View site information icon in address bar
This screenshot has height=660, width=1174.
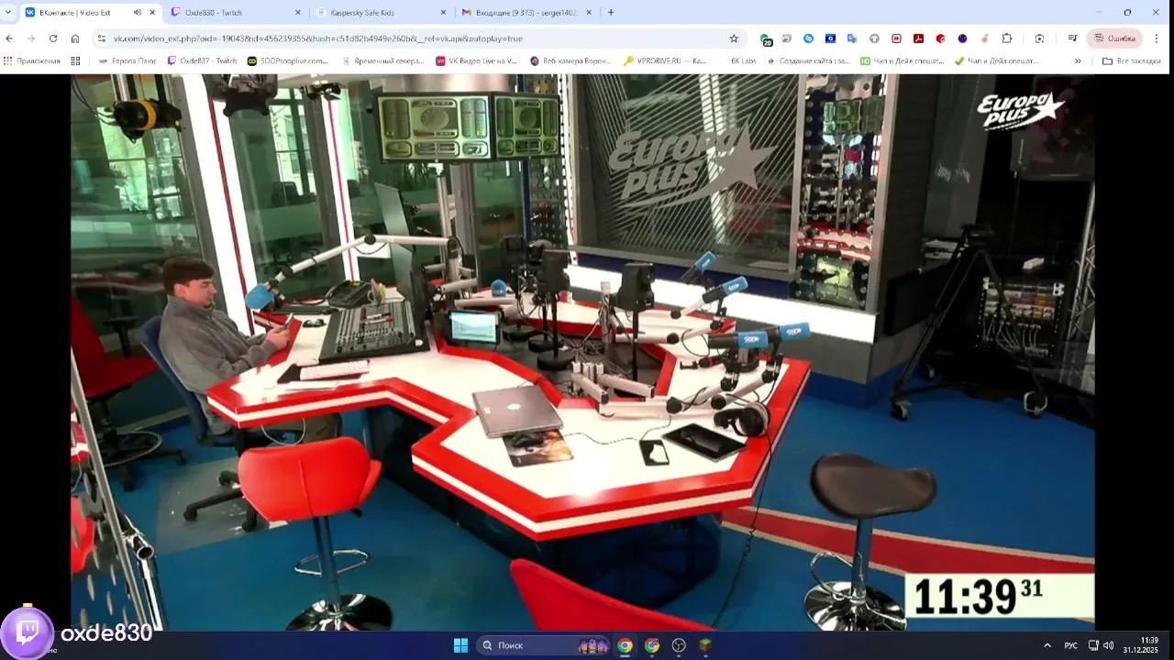[x=102, y=38]
